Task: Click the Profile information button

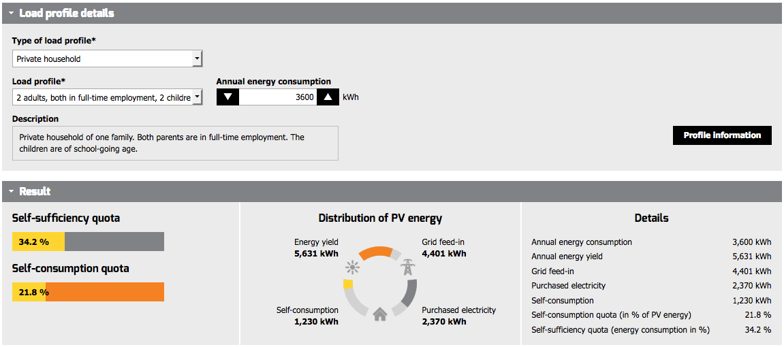Action: click(722, 135)
